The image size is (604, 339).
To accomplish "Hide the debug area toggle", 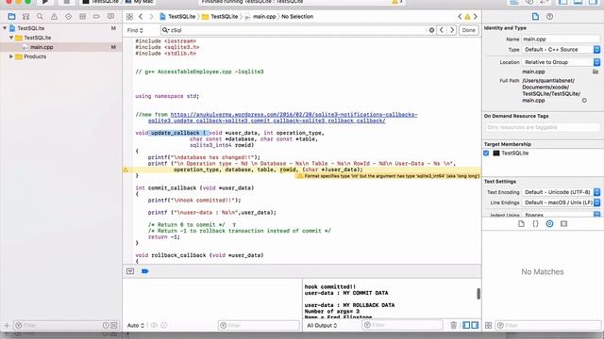I will point(130,271).
